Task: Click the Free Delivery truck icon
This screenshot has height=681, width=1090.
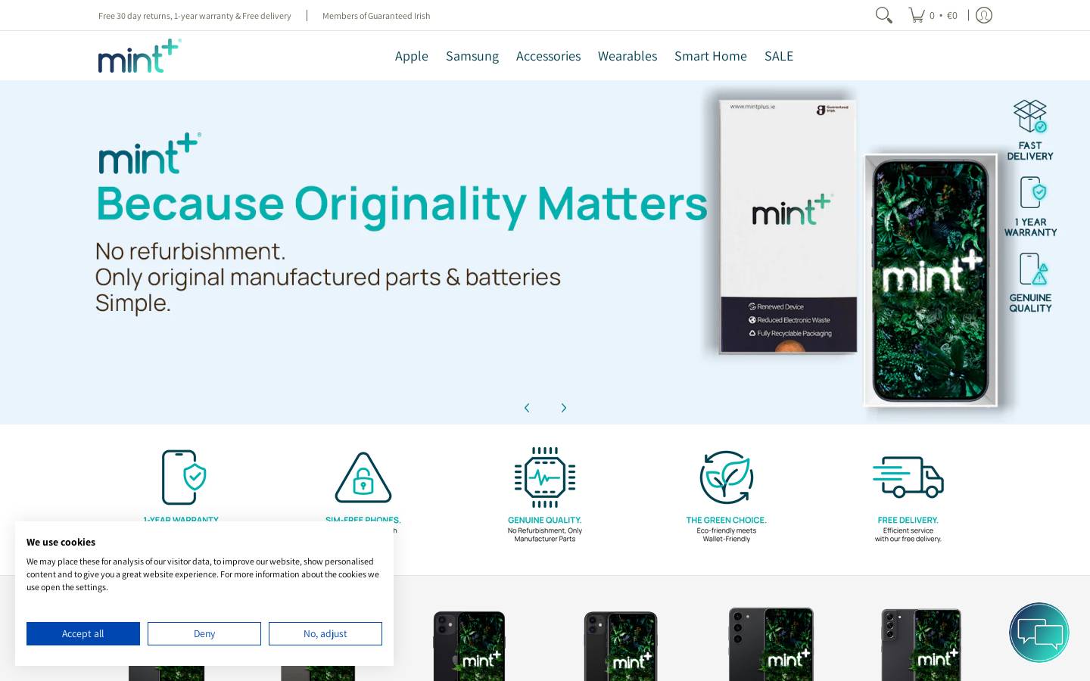Action: click(908, 477)
